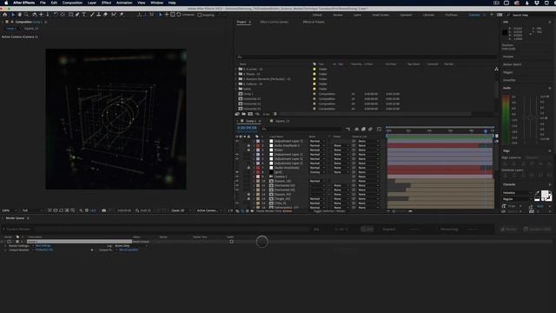
Task: Select the Type text tool
Action: pos(84,15)
